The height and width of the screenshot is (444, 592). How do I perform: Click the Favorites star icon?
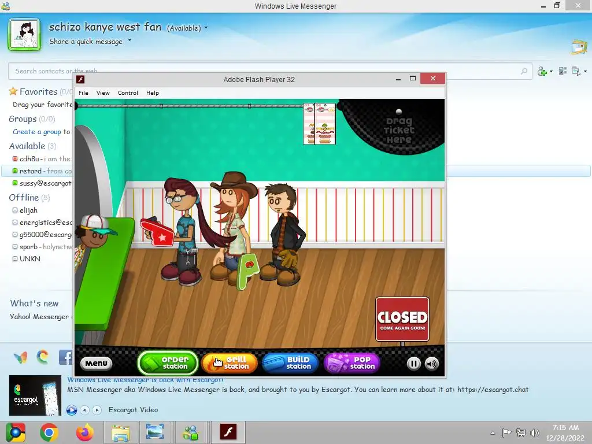[x=13, y=91]
